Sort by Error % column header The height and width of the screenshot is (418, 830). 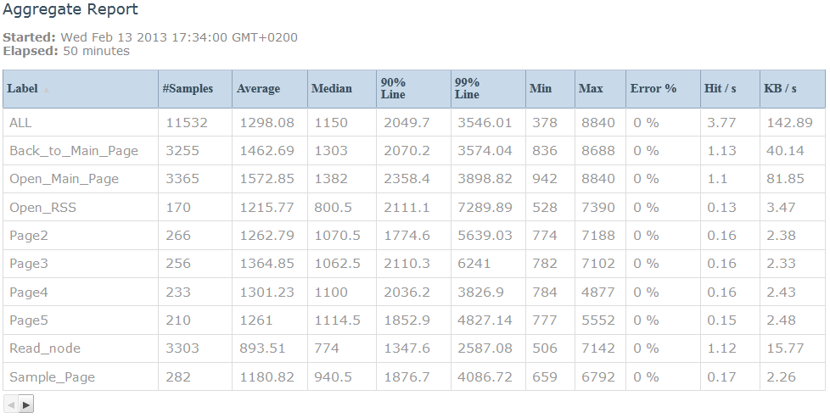[x=664, y=89]
